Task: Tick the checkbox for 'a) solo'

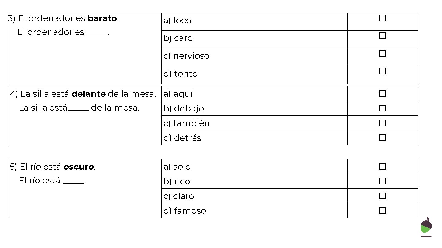Action: click(382, 167)
